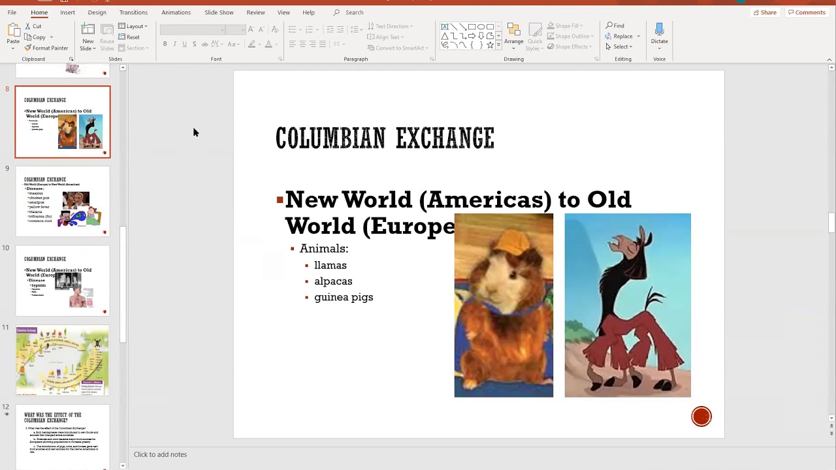Toggle Center paragraph alignment

click(302, 44)
